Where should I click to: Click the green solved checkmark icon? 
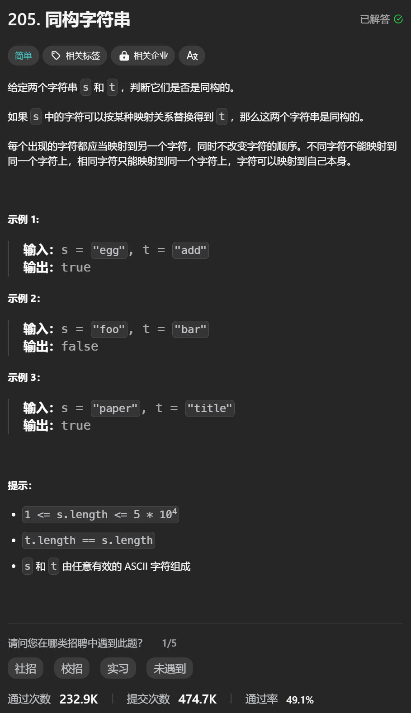click(x=398, y=19)
